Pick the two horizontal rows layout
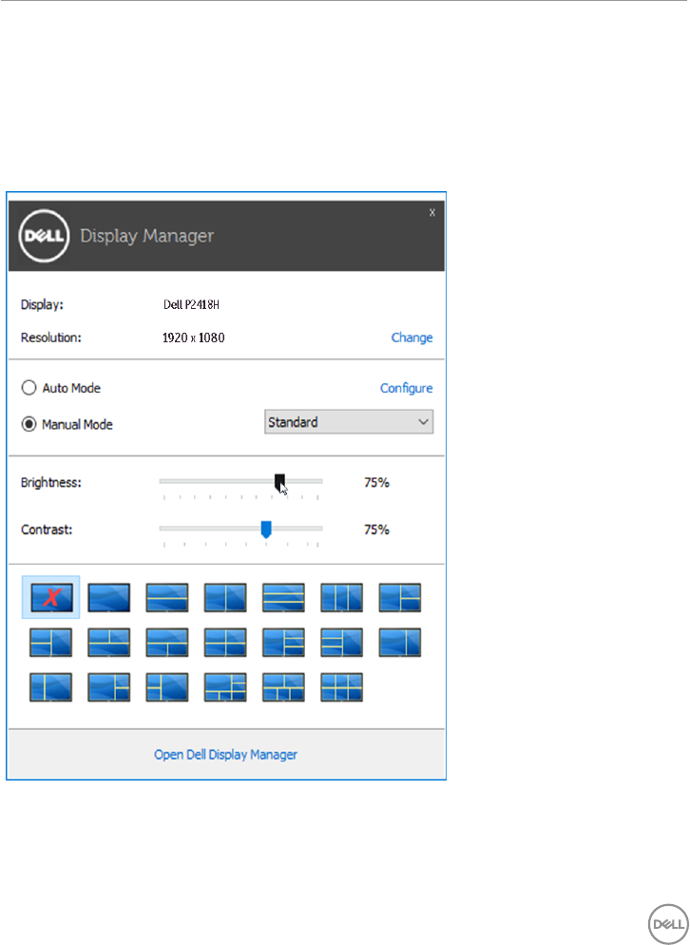690x945 pixels. coord(167,597)
